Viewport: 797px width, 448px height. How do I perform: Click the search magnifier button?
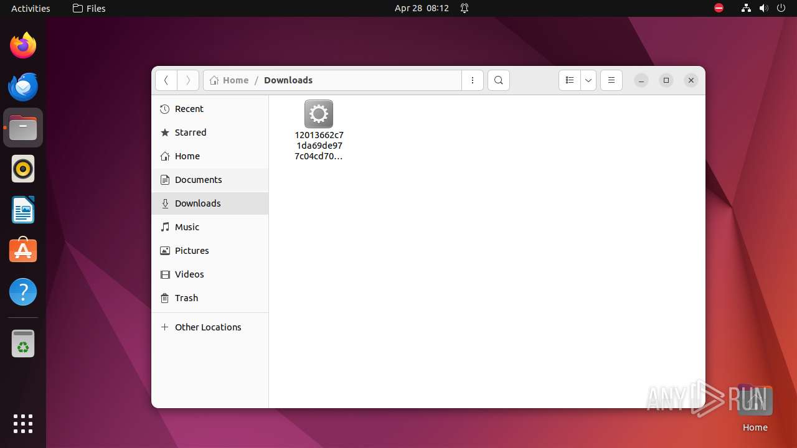(498, 80)
